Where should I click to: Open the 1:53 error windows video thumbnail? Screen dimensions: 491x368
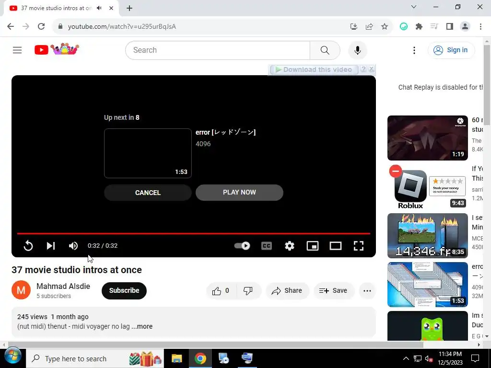tap(427, 285)
